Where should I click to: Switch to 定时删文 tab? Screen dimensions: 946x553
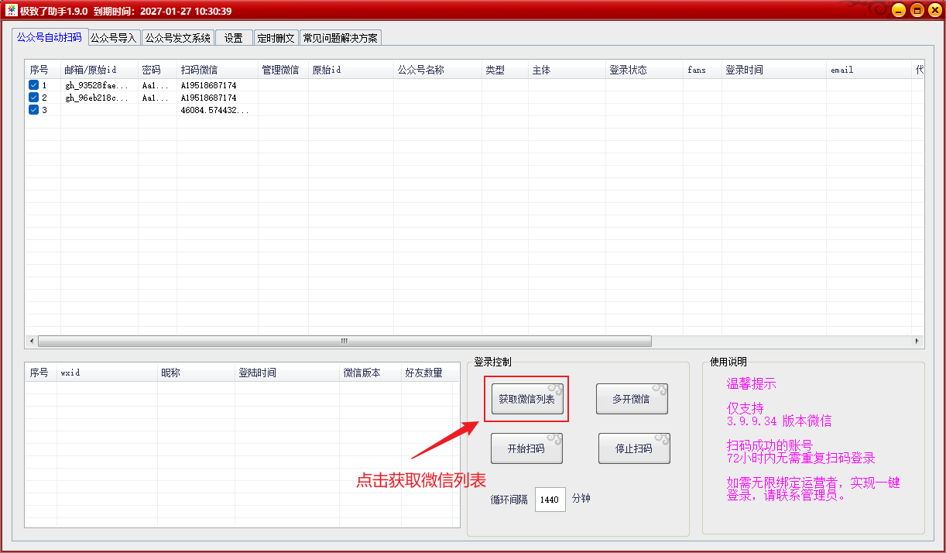(276, 38)
